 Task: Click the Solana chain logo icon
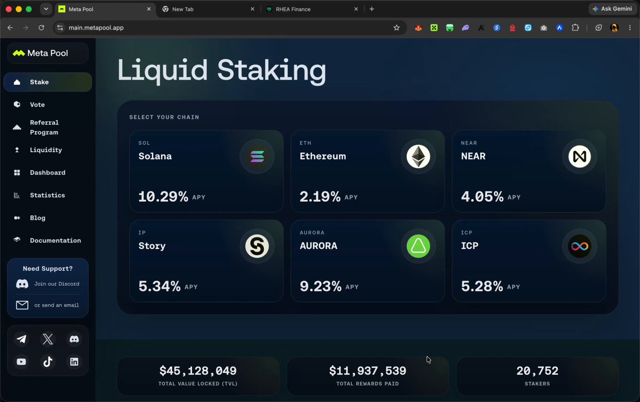(257, 156)
